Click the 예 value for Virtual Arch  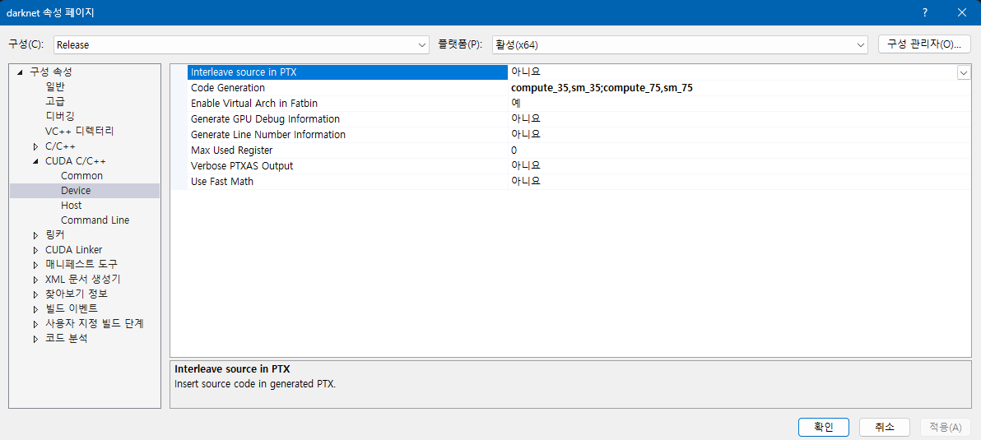point(516,103)
